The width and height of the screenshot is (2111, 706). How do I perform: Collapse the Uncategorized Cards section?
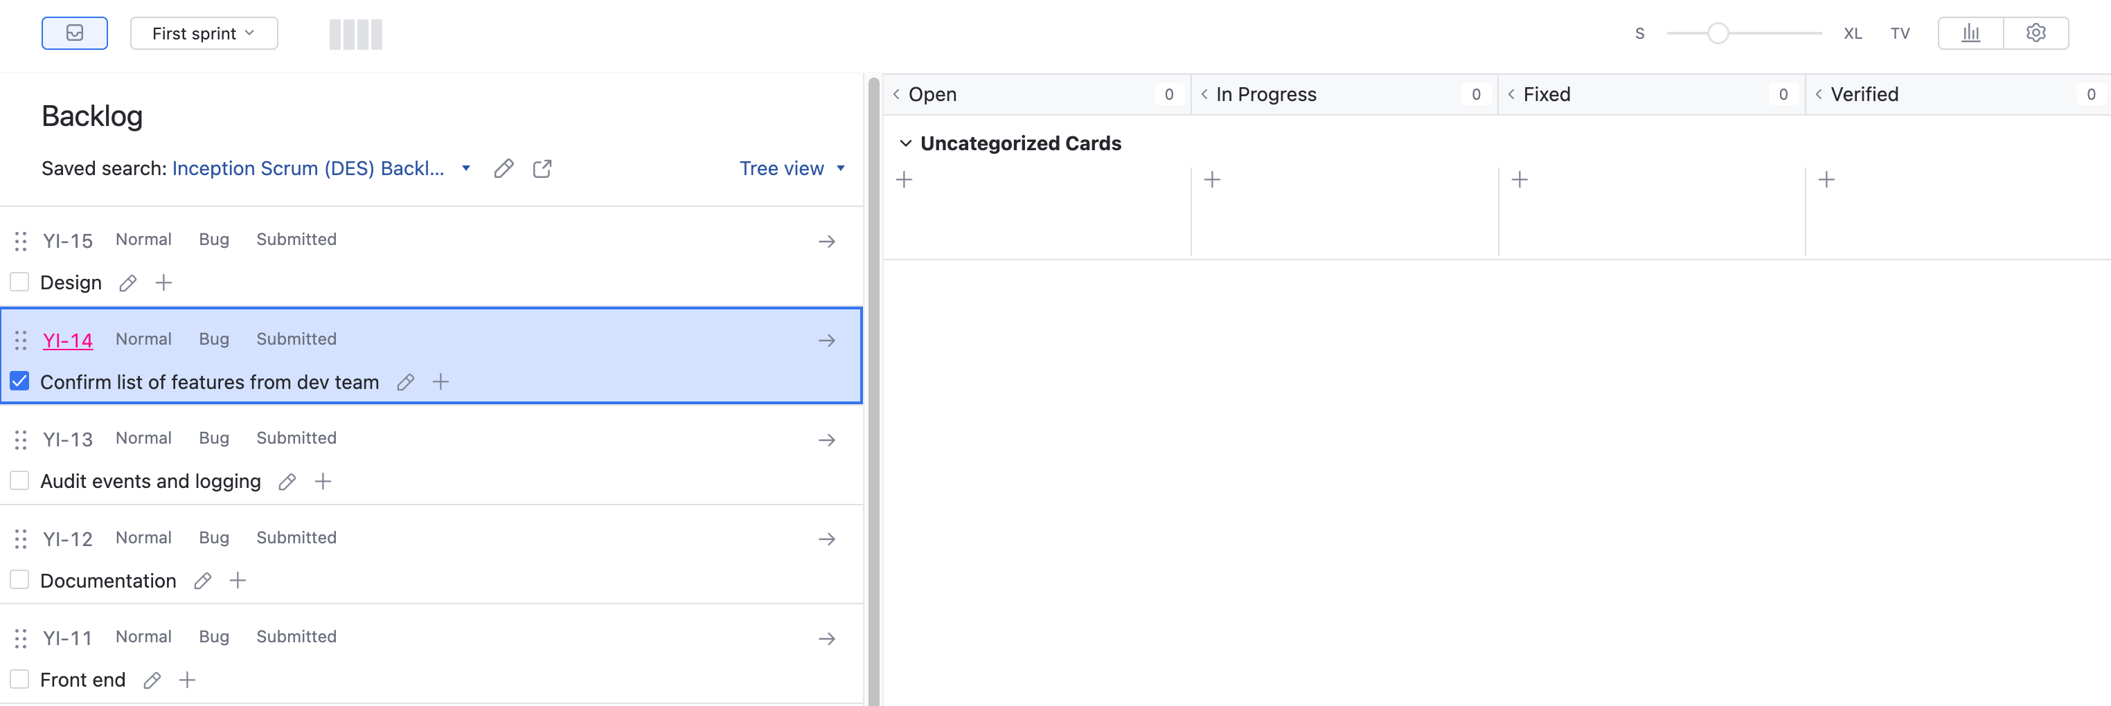(905, 144)
